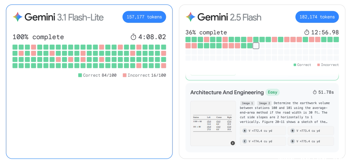Image resolution: width=350 pixels, height=164 pixels.
Task: Click the stopwatch icon beside 4:08.02
Action: pos(133,37)
